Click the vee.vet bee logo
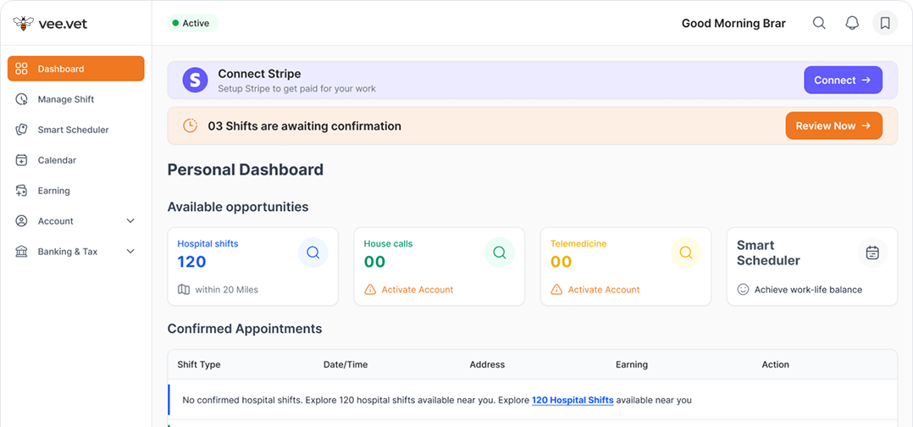This screenshot has width=913, height=427. point(24,23)
